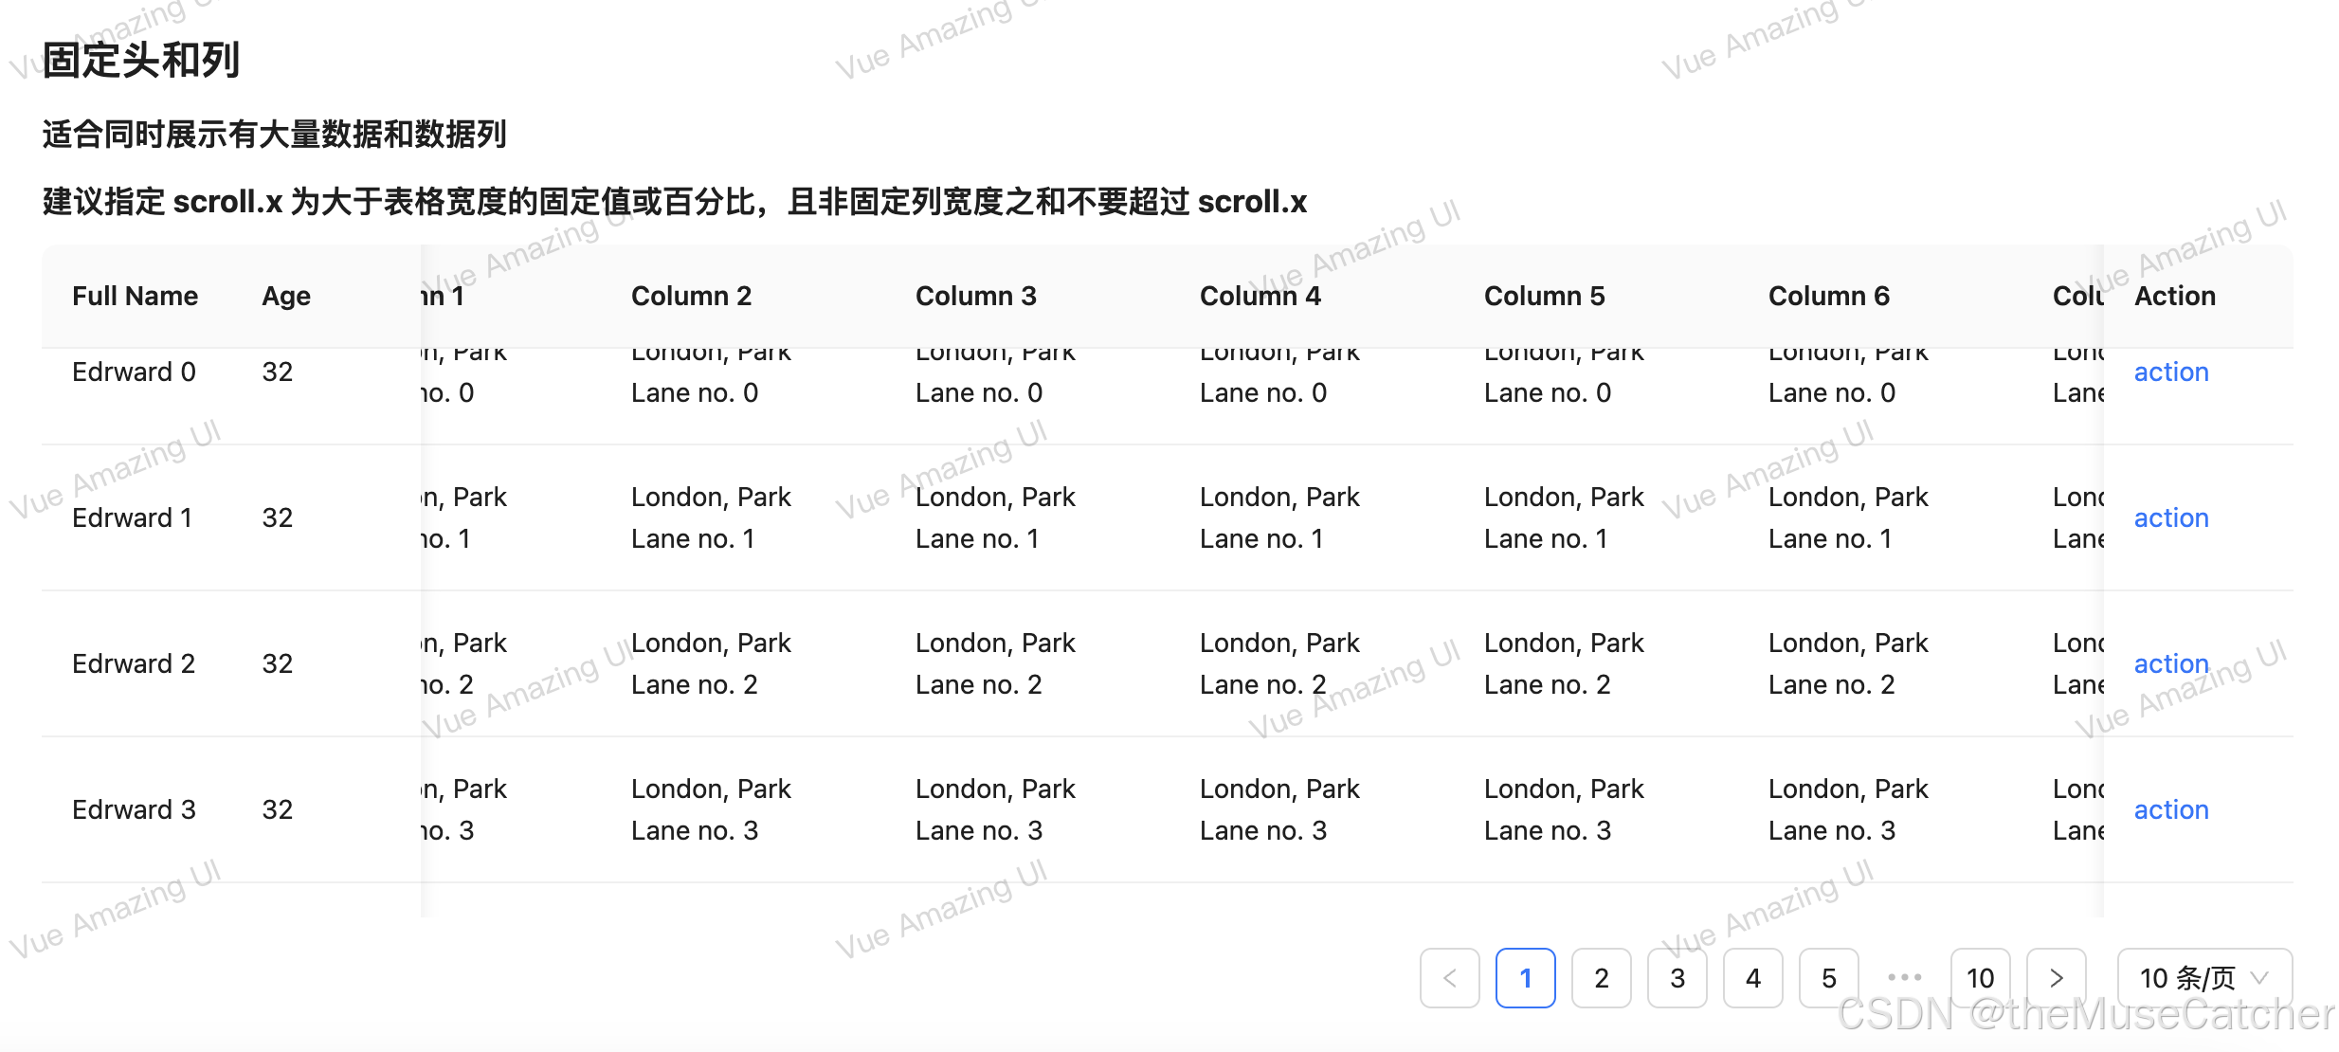This screenshot has height=1052, width=2339.
Task: Navigate to page 3
Action: pos(1677,977)
